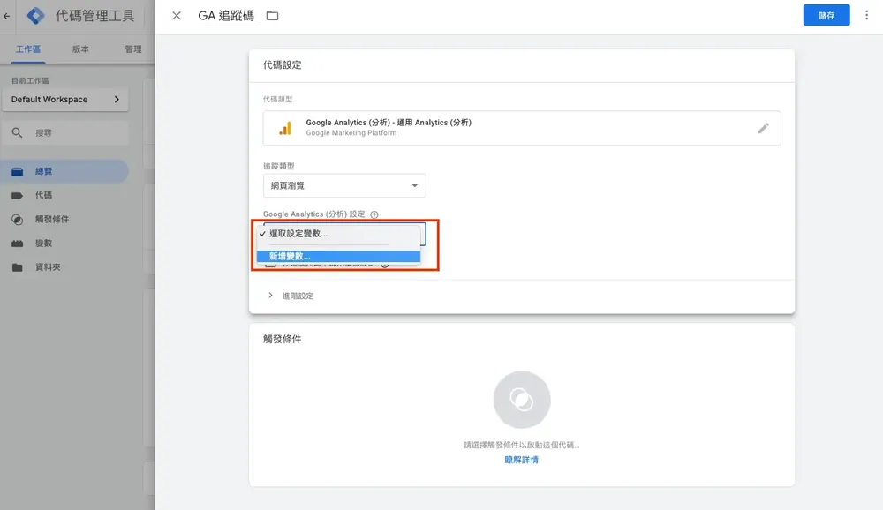Click the Google Marketing Platform subtitle text
883x510 pixels.
click(351, 133)
